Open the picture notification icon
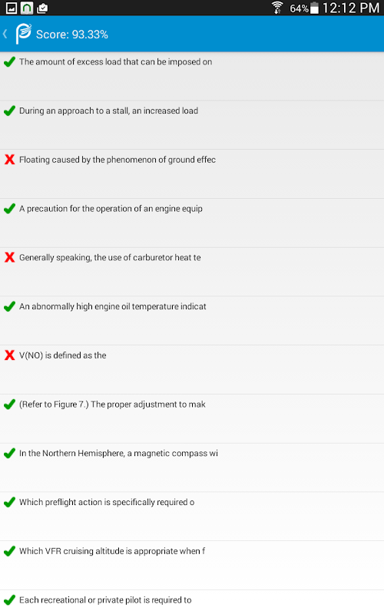Image resolution: width=384 pixels, height=614 pixels. point(12,8)
